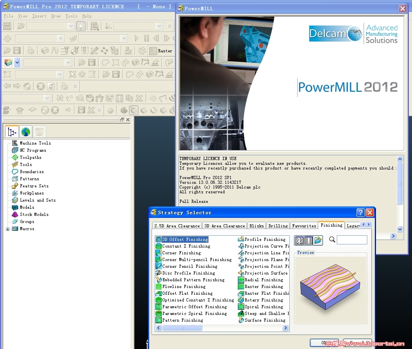Switch to the Drilling tab
Image resolution: width=412 pixels, height=349 pixels.
pyautogui.click(x=278, y=226)
